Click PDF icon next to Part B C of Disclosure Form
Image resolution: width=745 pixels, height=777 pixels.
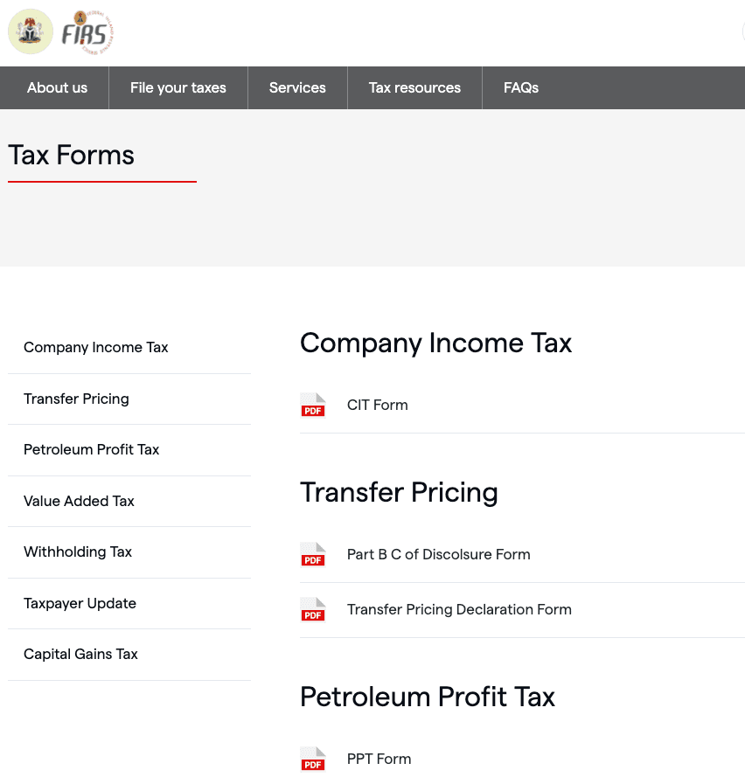[x=313, y=555]
